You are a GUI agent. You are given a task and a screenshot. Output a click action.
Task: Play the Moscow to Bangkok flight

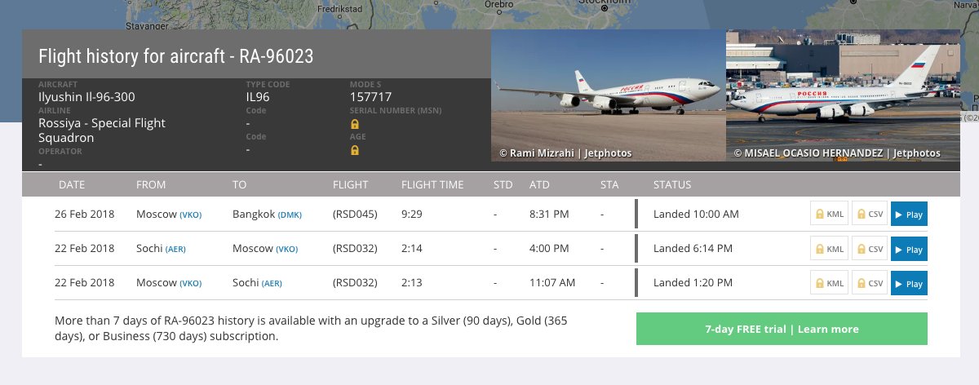click(909, 215)
